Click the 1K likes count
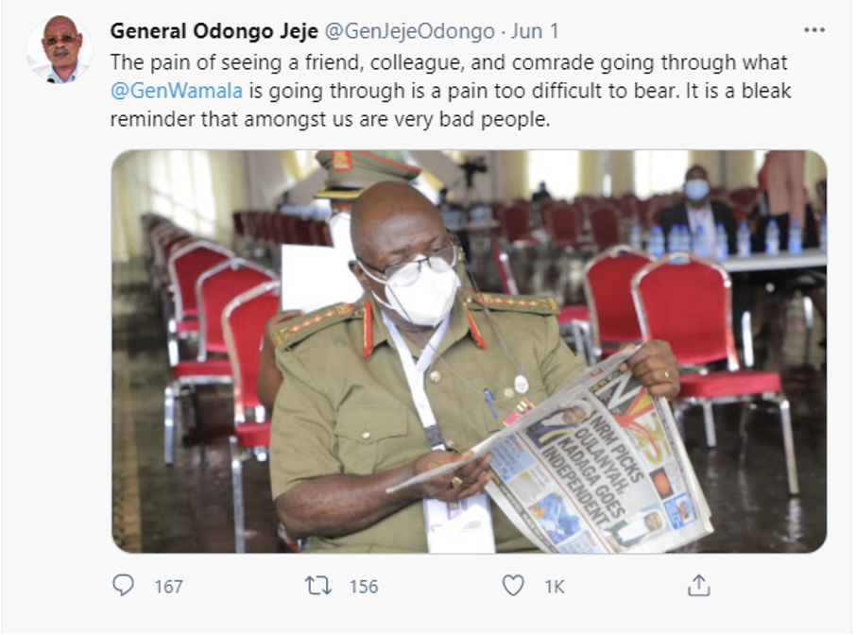Image resolution: width=856 pixels, height=635 pixels. tap(554, 587)
